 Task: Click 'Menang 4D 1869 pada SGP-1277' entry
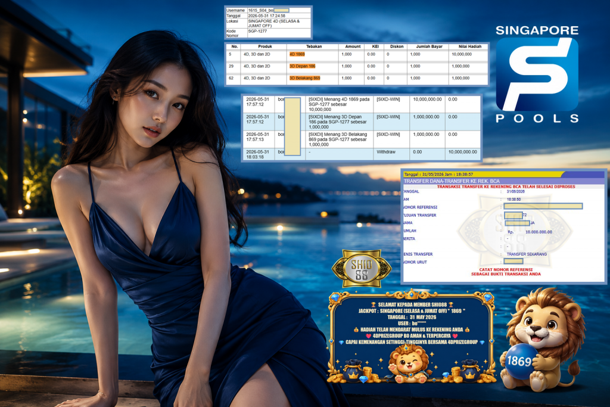(x=339, y=104)
